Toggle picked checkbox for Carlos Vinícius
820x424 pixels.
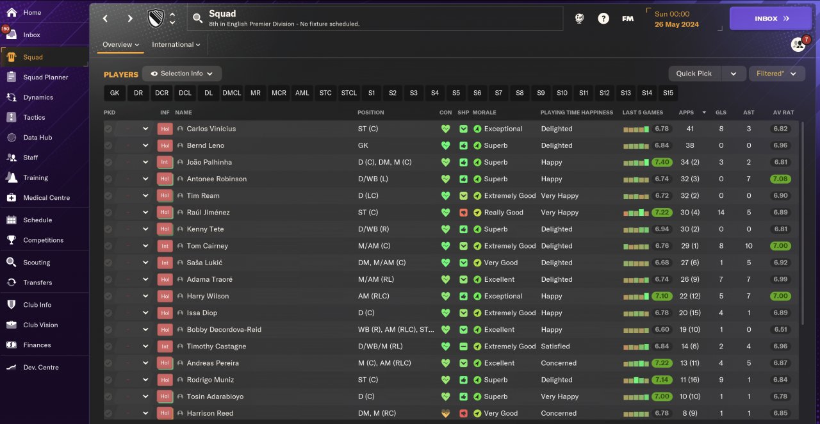108,129
